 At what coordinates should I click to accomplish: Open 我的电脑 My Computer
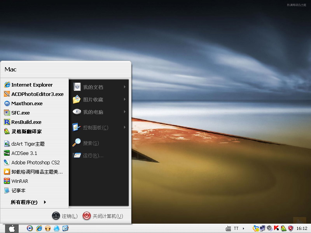click(x=99, y=112)
